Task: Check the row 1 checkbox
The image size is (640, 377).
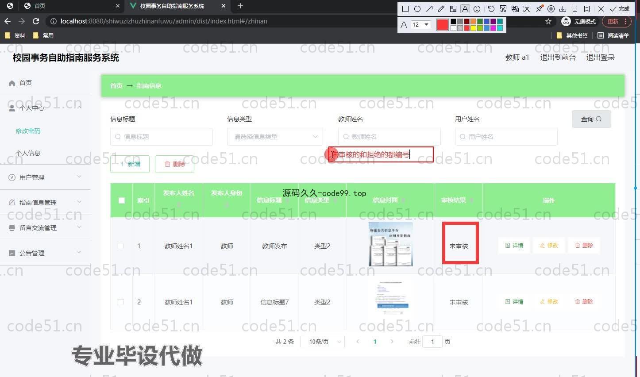Action: 121,246
